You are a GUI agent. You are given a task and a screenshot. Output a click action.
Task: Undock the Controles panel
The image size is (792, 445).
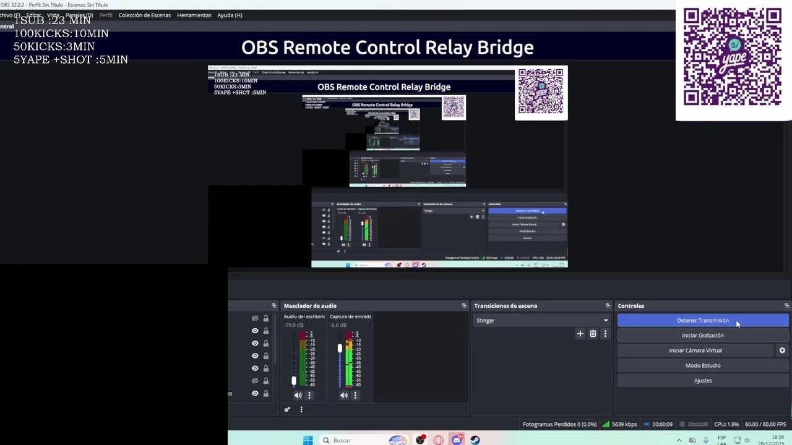786,306
